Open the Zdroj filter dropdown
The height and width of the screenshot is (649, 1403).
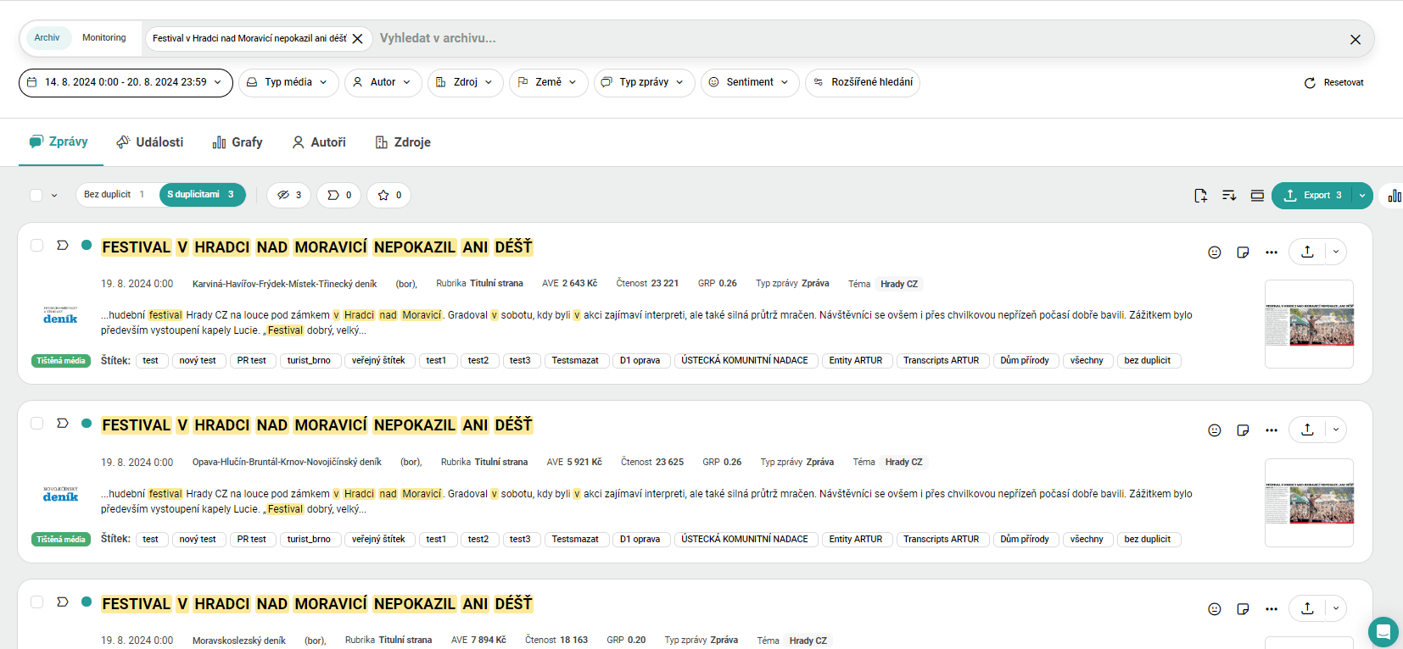click(465, 83)
